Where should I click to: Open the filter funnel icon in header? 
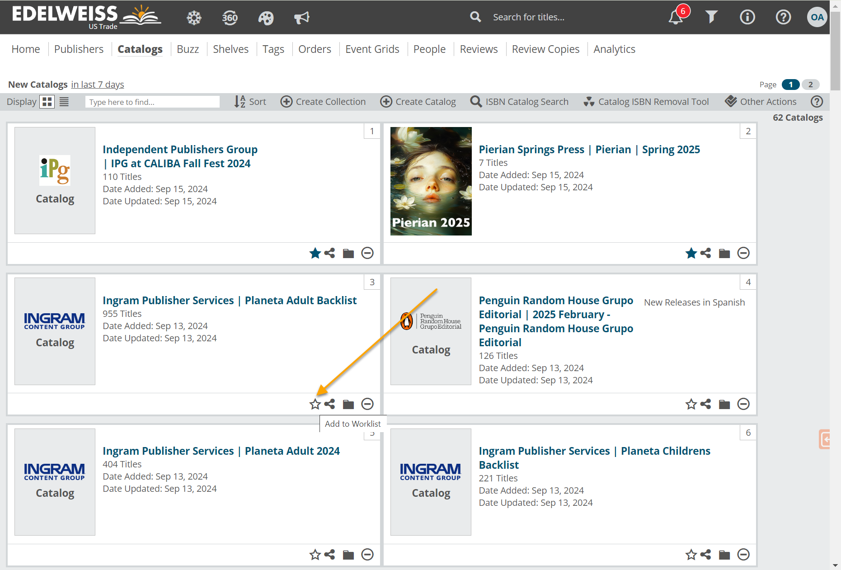712,17
